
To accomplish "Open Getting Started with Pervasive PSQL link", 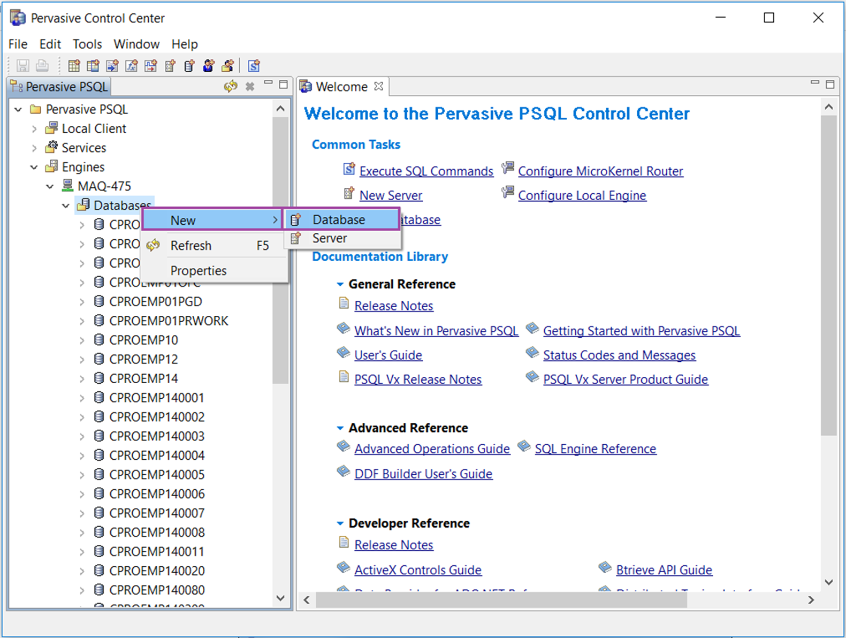I will click(641, 331).
